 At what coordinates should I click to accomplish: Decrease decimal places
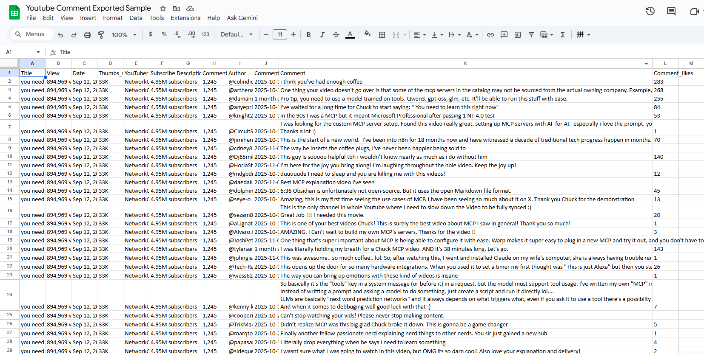point(178,34)
